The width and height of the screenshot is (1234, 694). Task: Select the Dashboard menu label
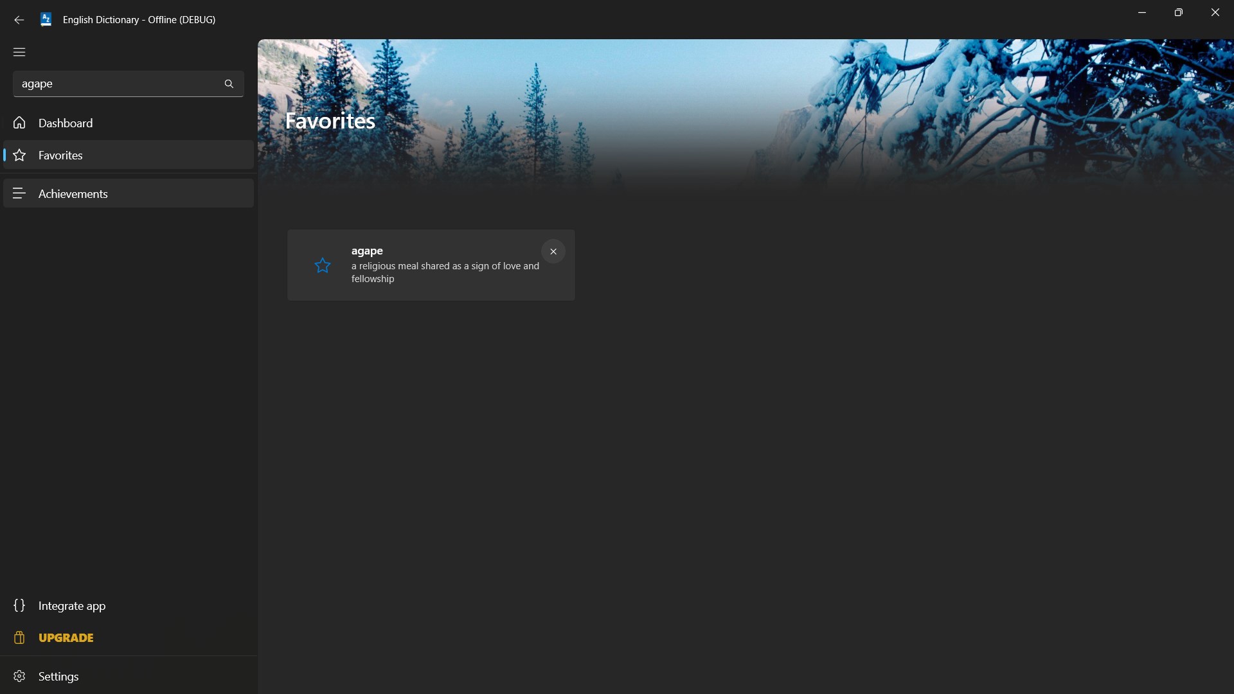click(66, 123)
